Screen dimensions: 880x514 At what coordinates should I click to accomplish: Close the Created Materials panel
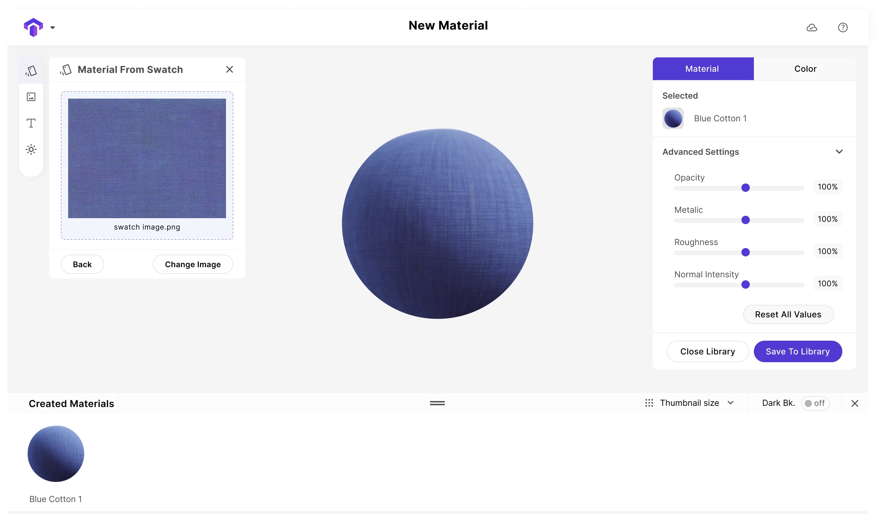coord(855,403)
